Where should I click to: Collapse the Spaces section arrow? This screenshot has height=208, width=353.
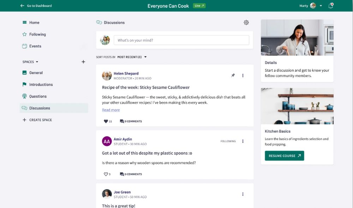pos(37,62)
